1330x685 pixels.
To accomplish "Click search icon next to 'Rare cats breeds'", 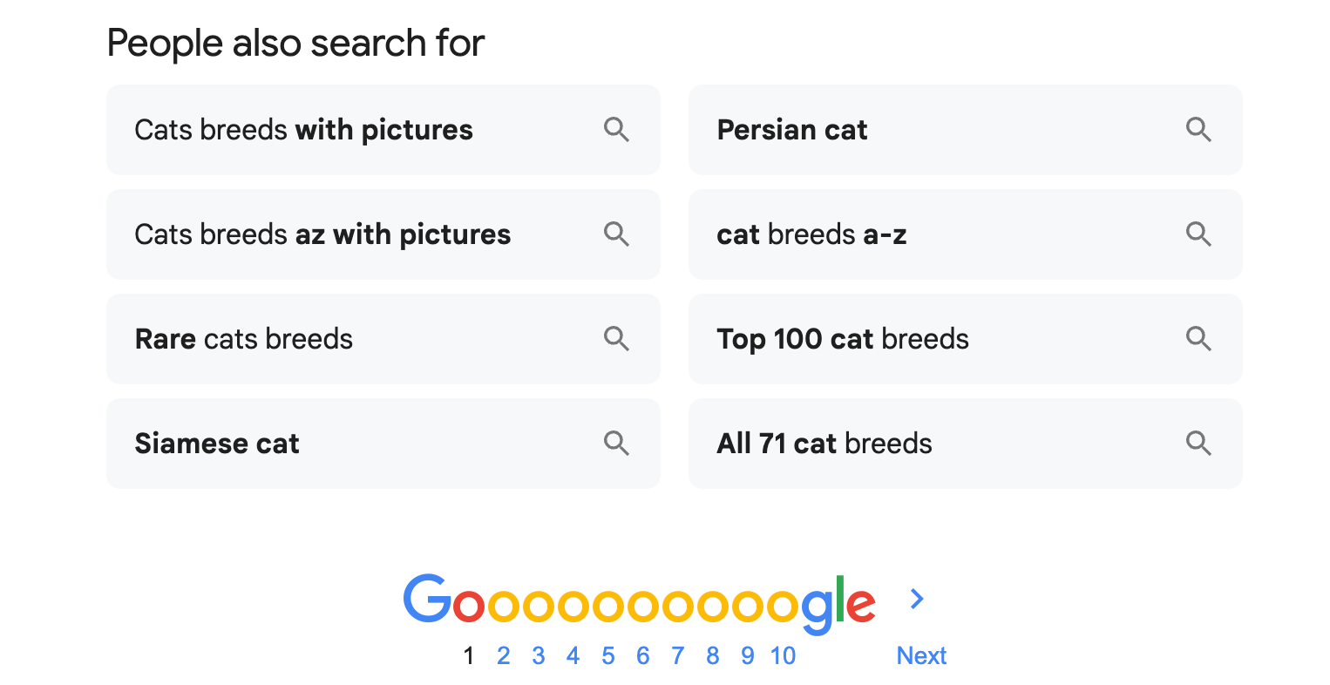I will point(616,339).
